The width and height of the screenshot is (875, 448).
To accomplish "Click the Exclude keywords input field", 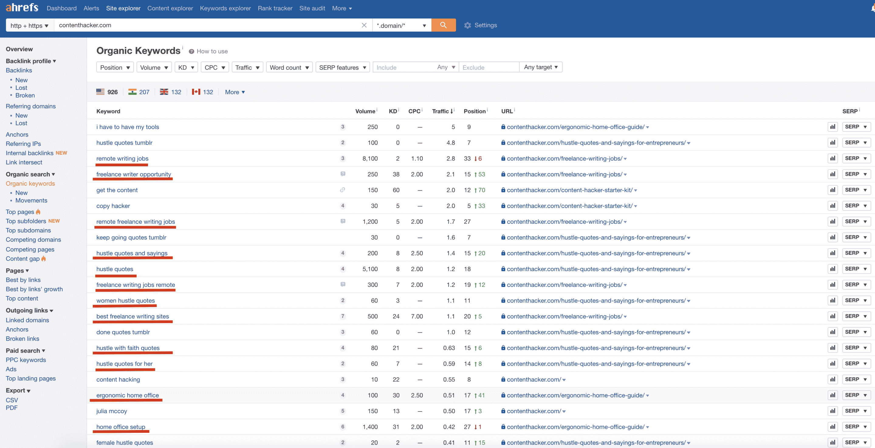I will 489,67.
